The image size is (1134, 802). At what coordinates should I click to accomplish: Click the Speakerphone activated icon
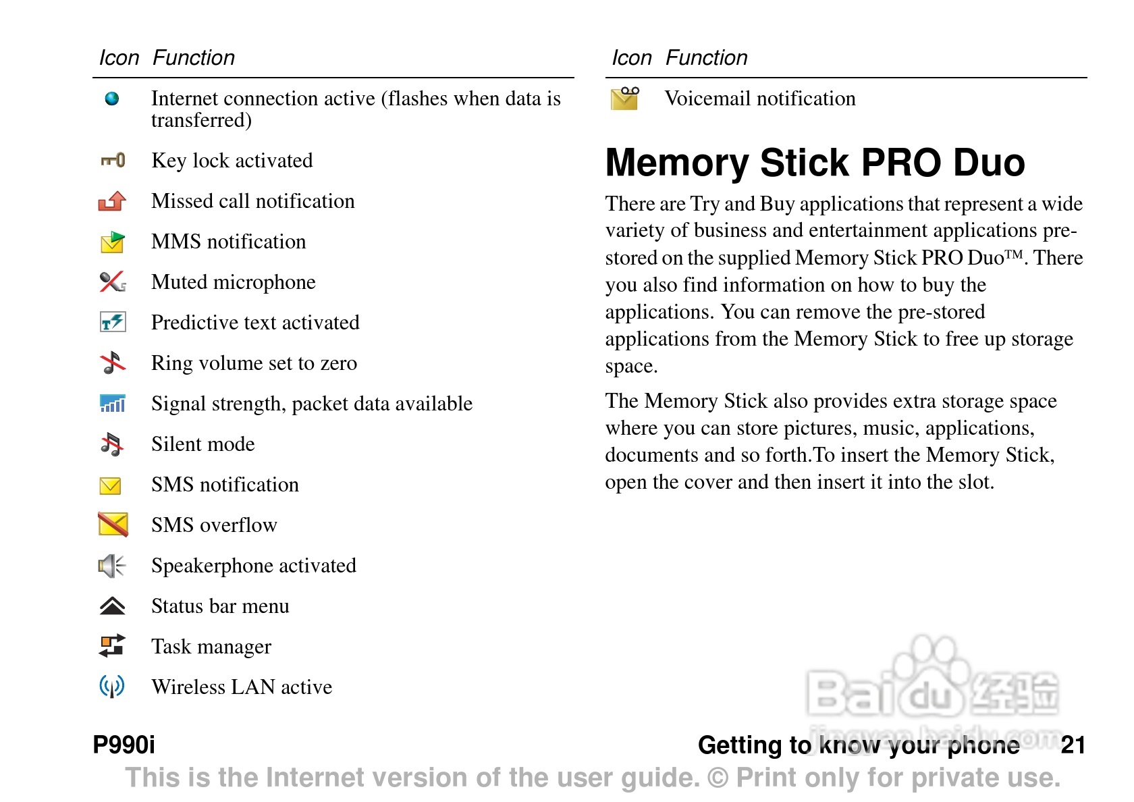point(112,566)
